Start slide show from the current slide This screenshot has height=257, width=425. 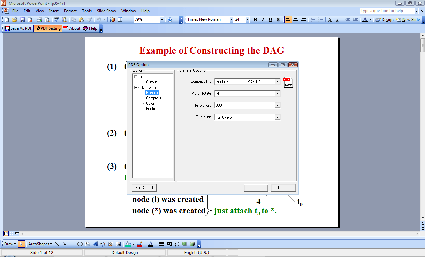tap(17, 234)
